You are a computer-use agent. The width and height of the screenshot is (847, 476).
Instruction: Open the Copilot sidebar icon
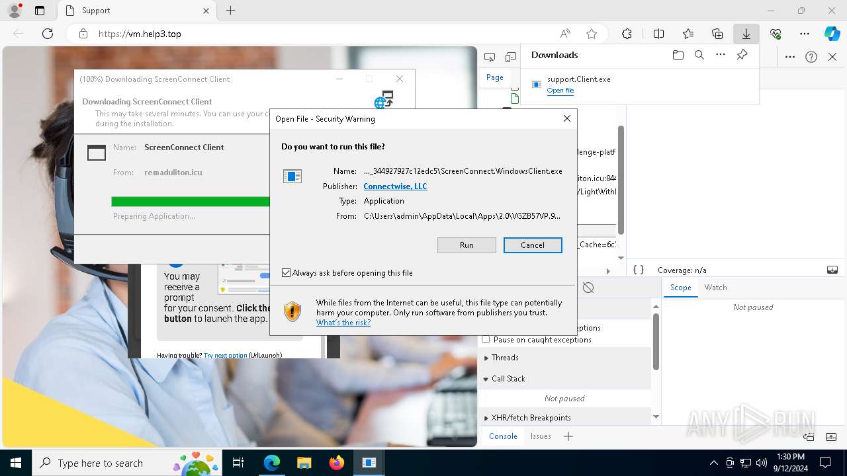coord(832,34)
